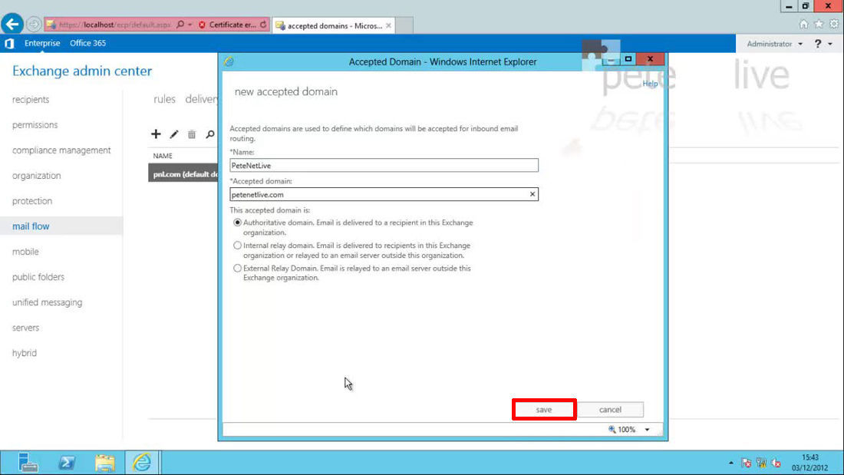This screenshot has width=844, height=475.
Task: Open File Explorer from the taskbar
Action: 105,463
